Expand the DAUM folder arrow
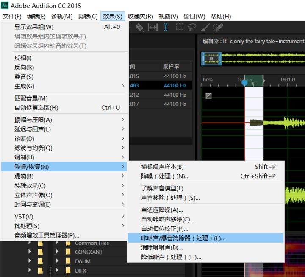The image size is (305, 277). pyautogui.click(x=57, y=261)
